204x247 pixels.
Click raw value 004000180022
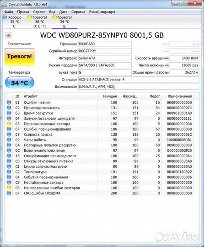(x=179, y=172)
